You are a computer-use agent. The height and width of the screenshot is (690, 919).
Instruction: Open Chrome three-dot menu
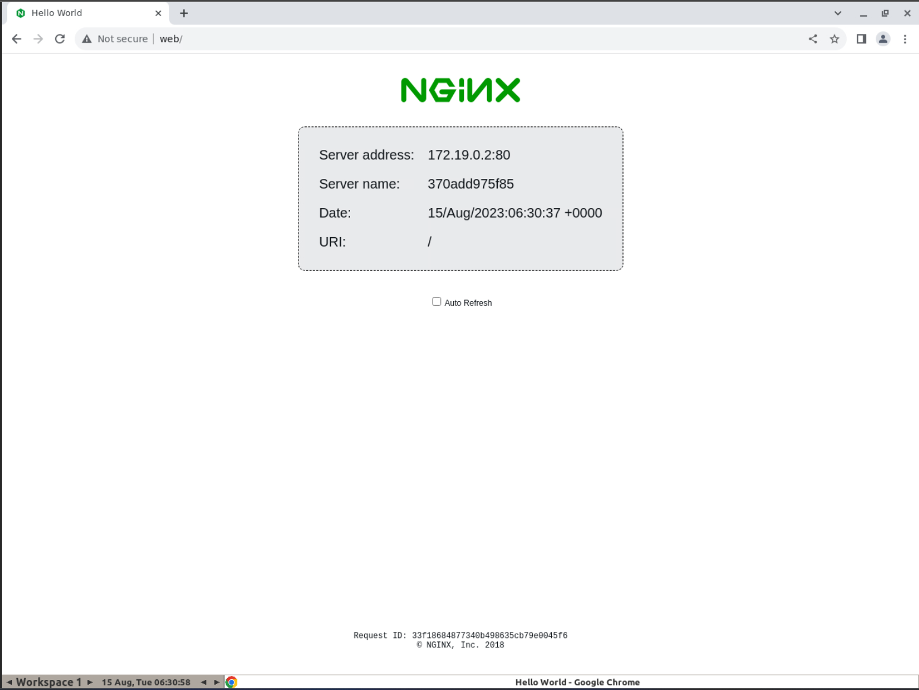905,39
